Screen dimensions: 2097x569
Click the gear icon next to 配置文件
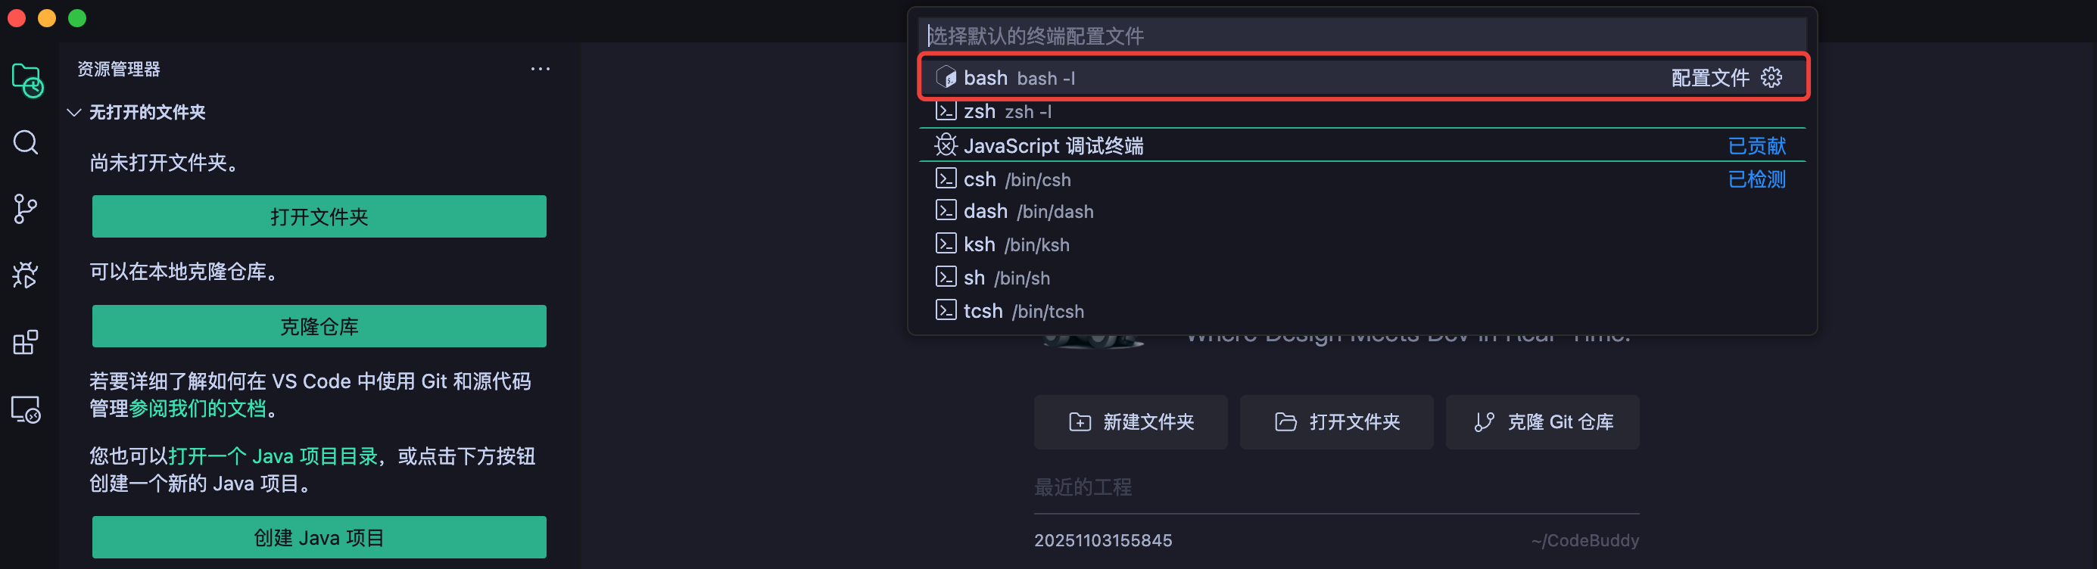coord(1773,77)
